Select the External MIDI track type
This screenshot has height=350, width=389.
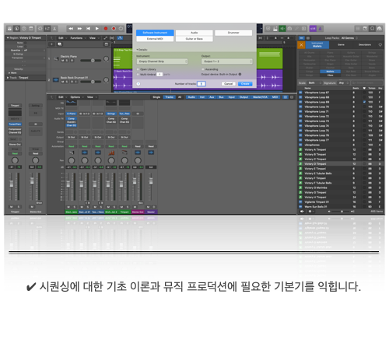point(155,39)
